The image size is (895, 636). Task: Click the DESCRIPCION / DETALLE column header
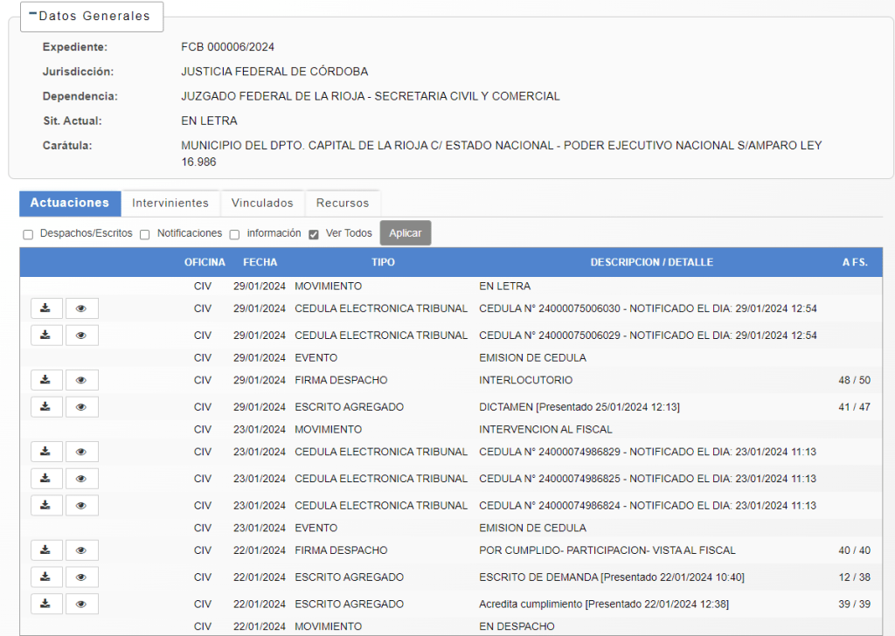pyautogui.click(x=652, y=262)
